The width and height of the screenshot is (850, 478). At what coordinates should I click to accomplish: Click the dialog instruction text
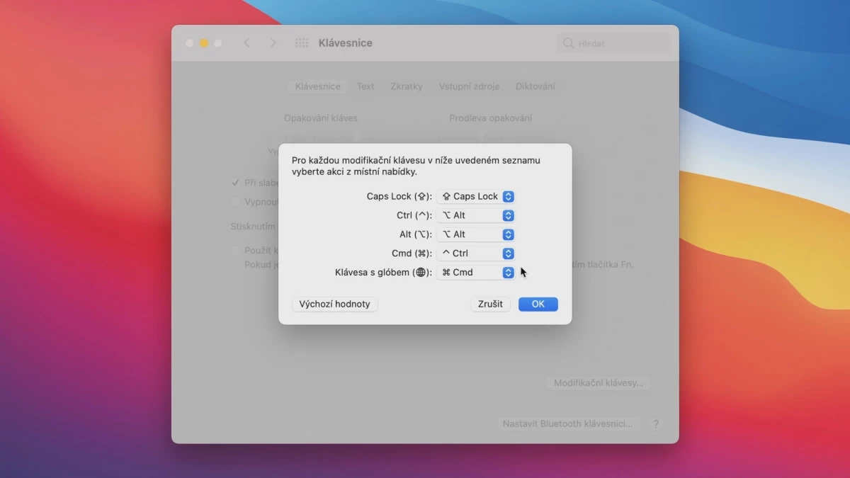click(x=416, y=166)
